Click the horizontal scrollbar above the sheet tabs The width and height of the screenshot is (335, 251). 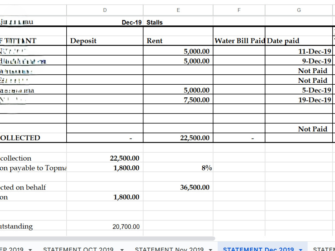[107, 238]
